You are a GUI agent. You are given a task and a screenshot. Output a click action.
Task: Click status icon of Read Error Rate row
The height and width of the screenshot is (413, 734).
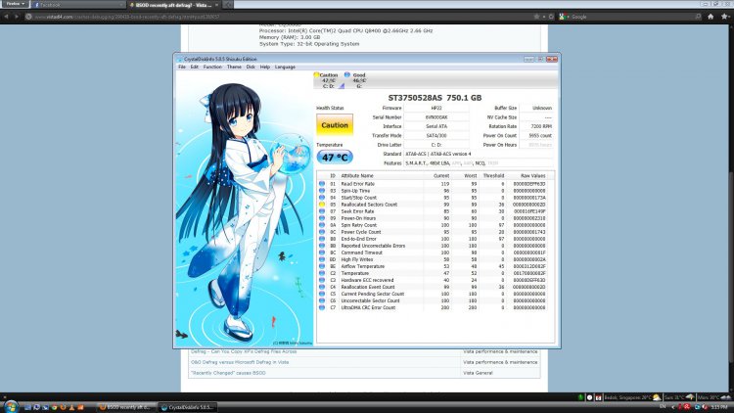322,184
